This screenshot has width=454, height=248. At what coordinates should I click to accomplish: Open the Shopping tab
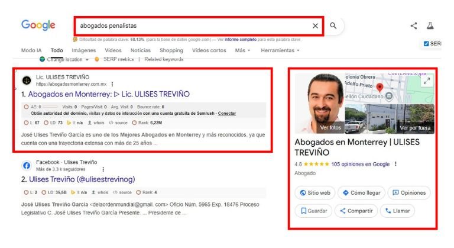tap(171, 50)
